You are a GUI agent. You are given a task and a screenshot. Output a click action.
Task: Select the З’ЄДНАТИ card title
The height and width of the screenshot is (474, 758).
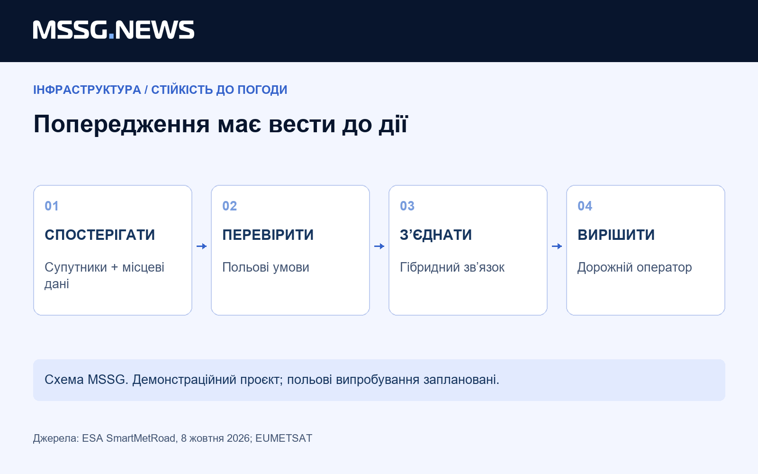436,235
